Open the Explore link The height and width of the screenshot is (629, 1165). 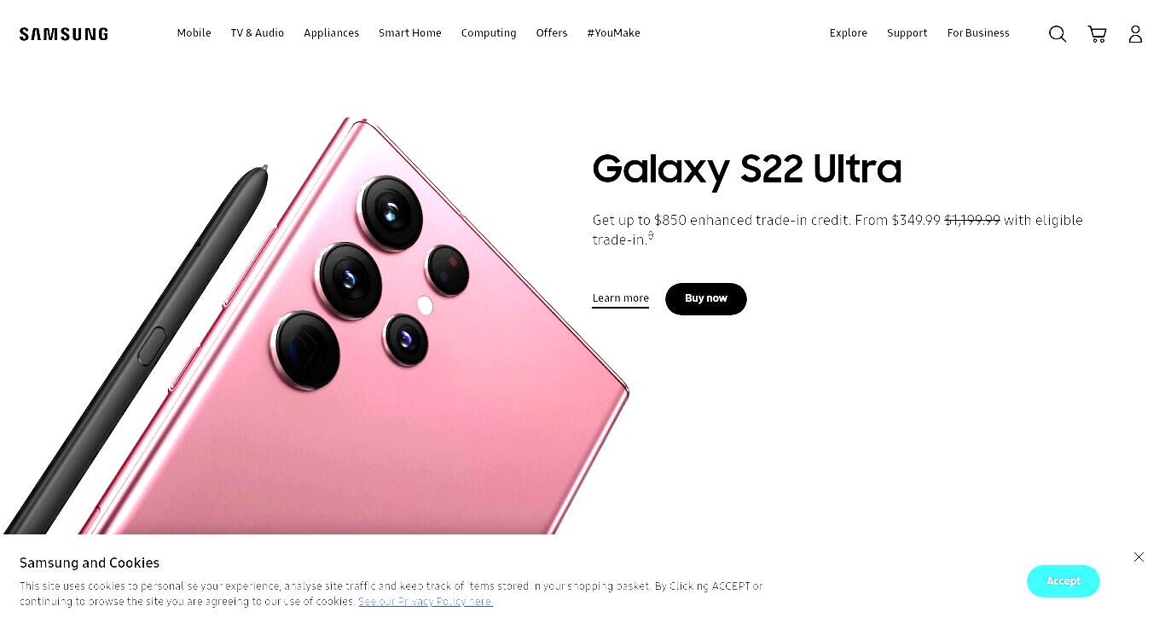tap(849, 33)
